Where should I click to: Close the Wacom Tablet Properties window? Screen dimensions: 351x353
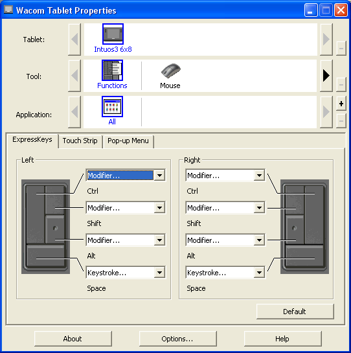(x=341, y=10)
